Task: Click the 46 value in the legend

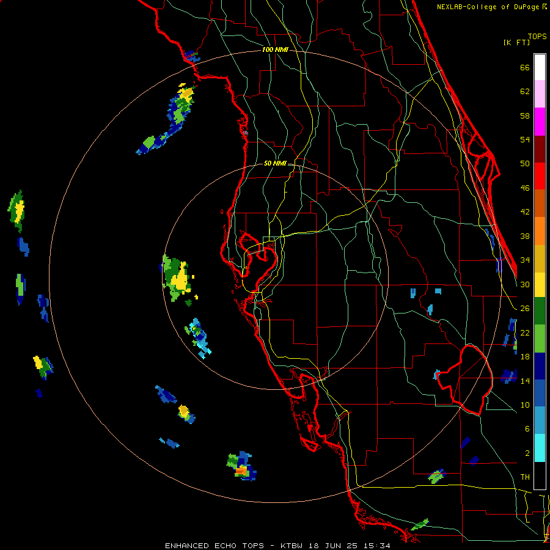Action: click(525, 188)
